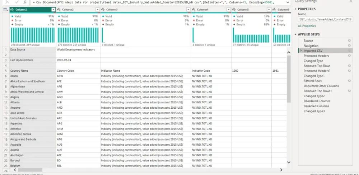Click the ABC data type icon of Column3

[x=103, y=10]
